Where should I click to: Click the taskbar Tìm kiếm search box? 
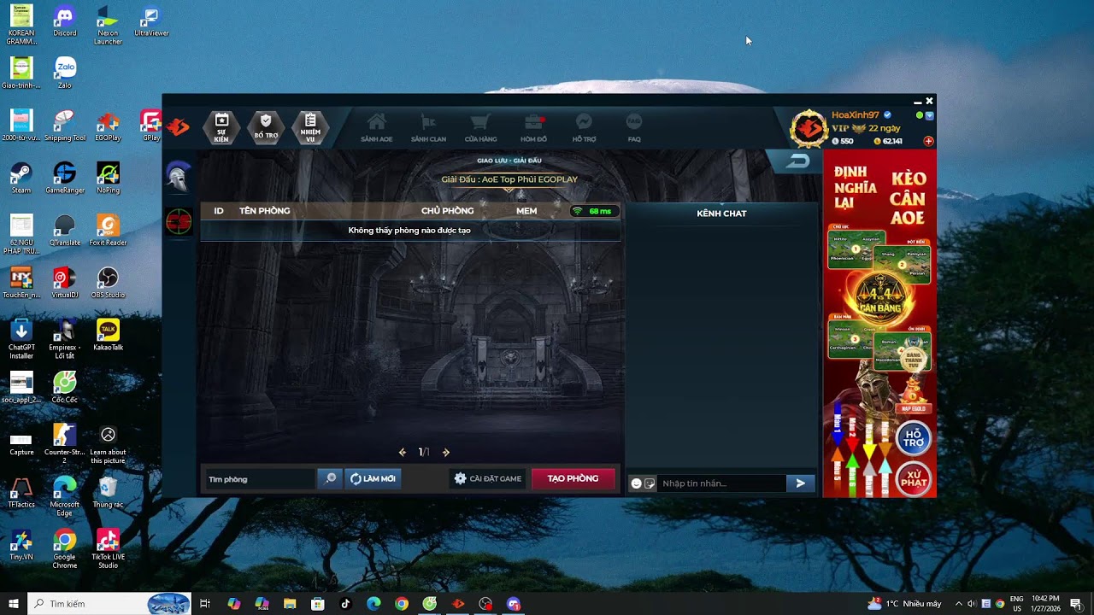[109, 604]
